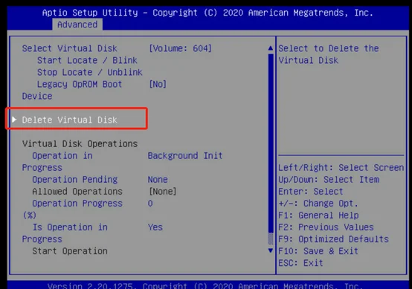Select Legacy OpROM Boot Device setting

pos(72,90)
